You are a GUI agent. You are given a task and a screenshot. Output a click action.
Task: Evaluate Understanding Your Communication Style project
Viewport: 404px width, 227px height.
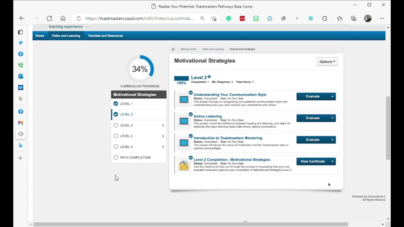(x=312, y=96)
